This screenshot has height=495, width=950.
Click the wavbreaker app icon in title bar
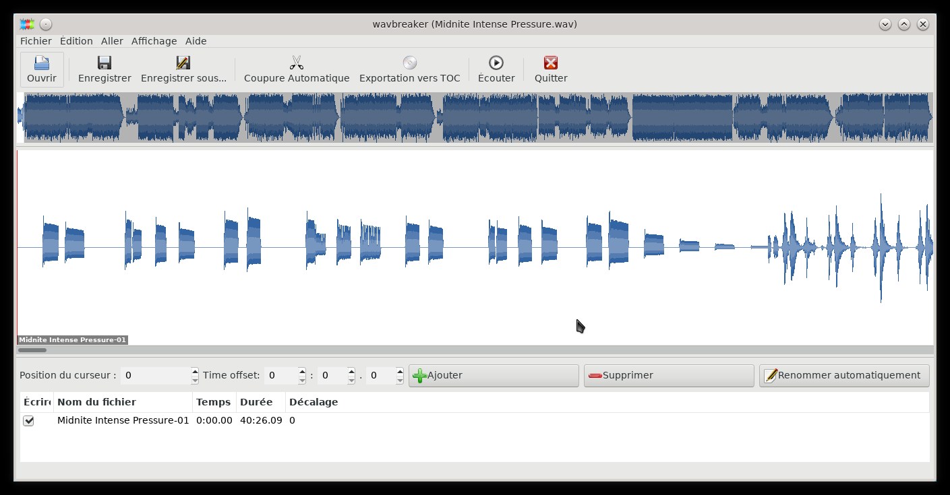27,24
